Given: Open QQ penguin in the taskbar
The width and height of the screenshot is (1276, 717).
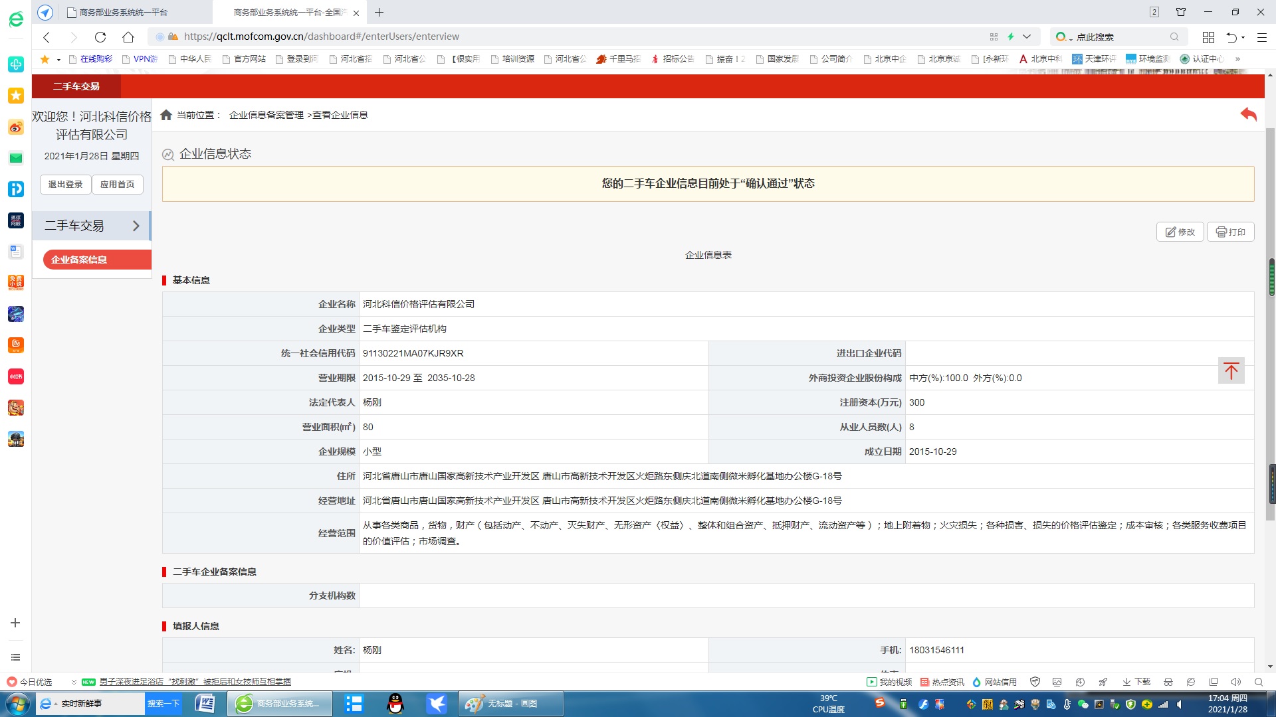Looking at the screenshot, I should (x=395, y=703).
